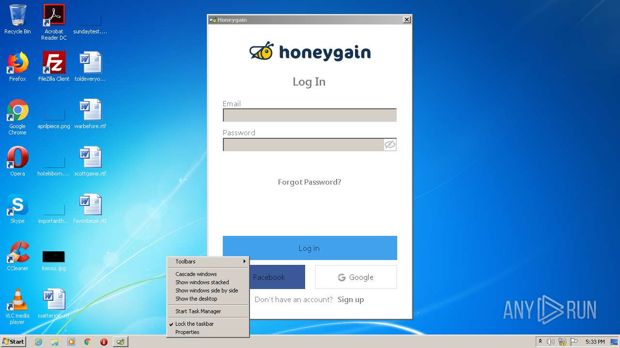Open the volume control tray icon
This screenshot has height=348, width=620.
point(551,342)
